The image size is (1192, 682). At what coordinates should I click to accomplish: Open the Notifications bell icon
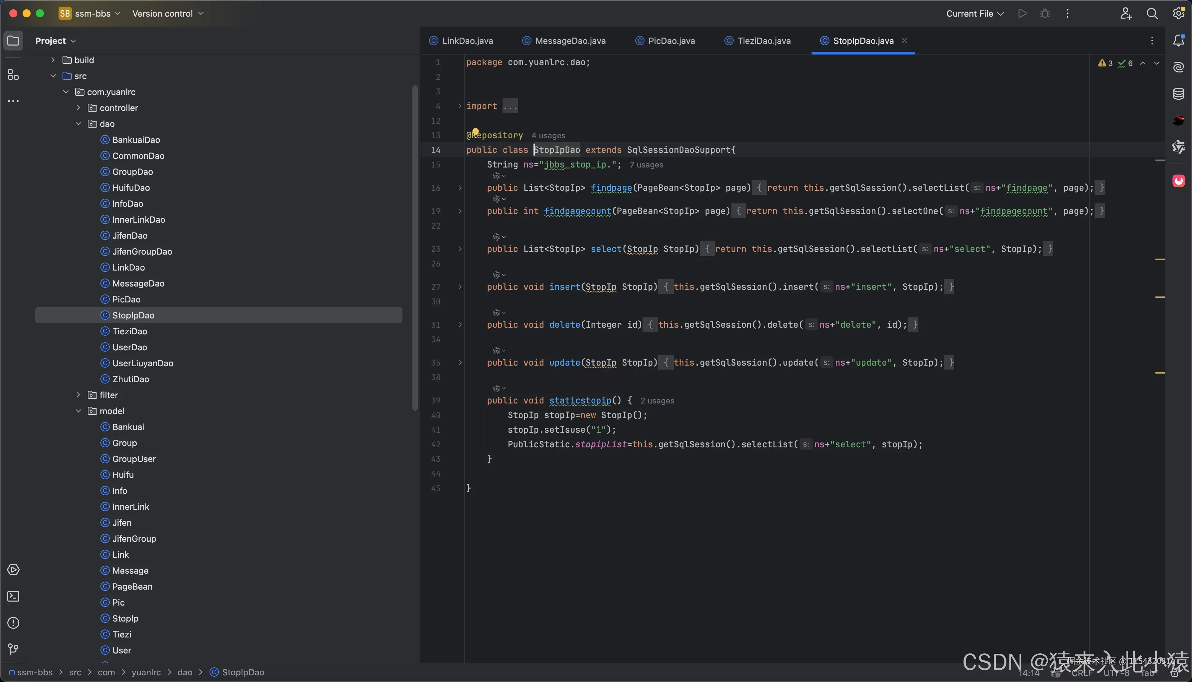[1178, 41]
